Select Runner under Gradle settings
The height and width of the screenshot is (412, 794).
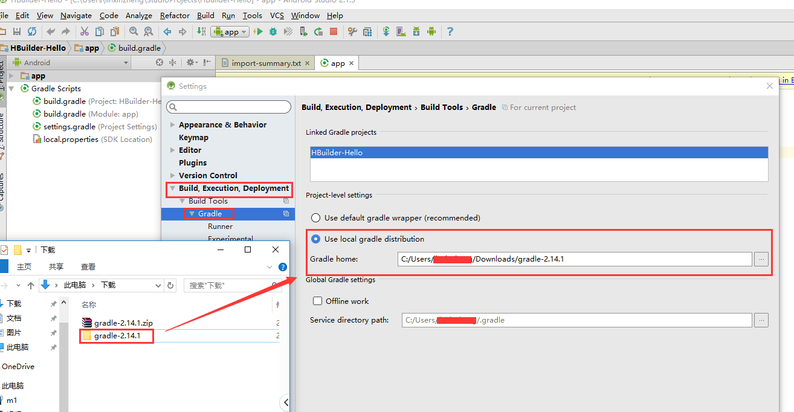point(220,227)
